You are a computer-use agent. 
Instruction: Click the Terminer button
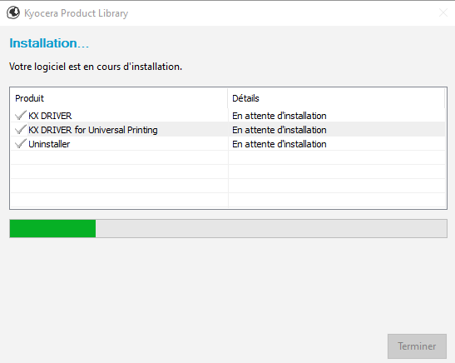tap(417, 346)
